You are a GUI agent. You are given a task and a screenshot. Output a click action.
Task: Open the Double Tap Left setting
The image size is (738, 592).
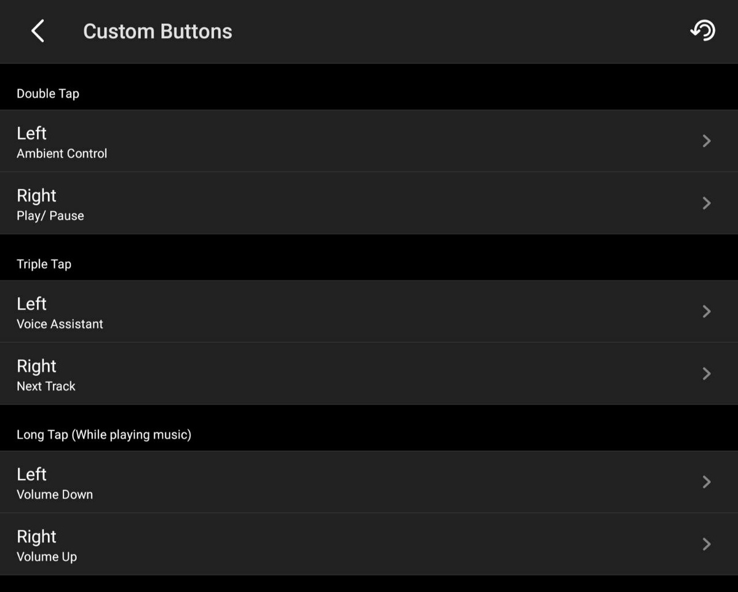(x=32, y=134)
